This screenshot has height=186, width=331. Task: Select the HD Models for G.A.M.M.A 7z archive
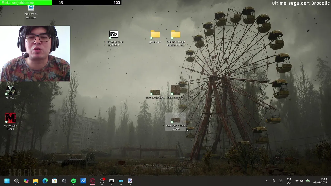[114, 39]
